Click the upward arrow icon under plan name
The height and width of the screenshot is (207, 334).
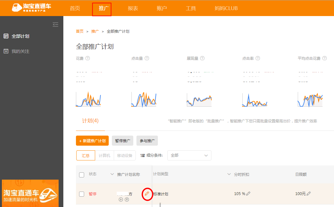click(127, 199)
